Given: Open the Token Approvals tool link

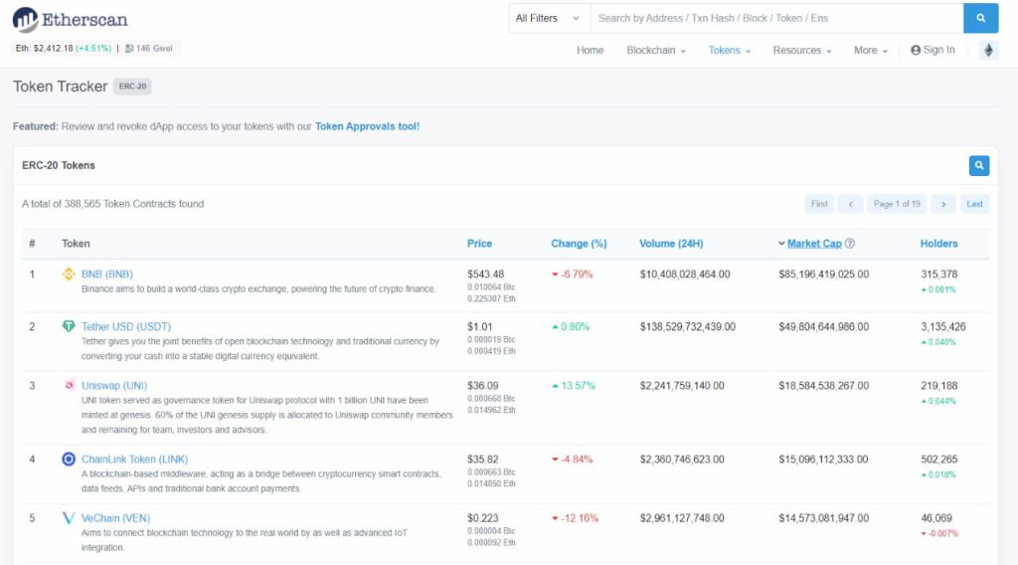Looking at the screenshot, I should click(x=368, y=126).
